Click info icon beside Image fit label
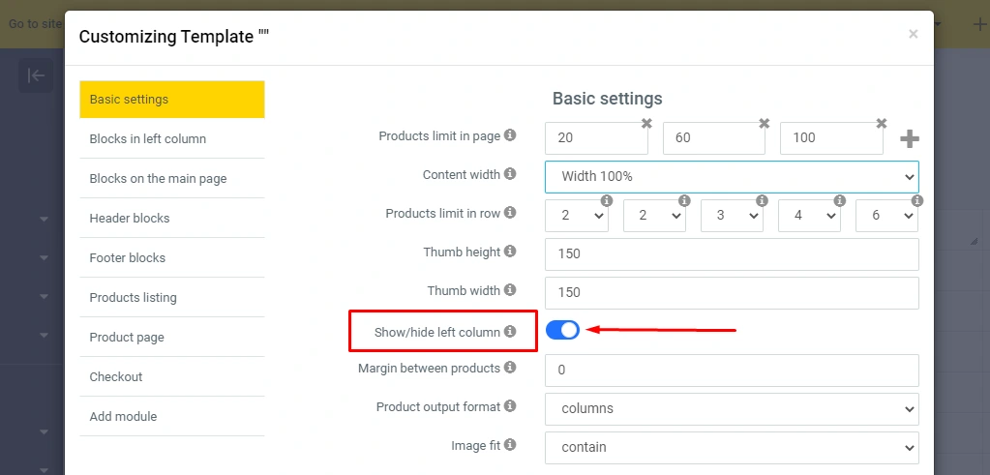Viewport: 990px width, 475px height. click(x=510, y=445)
